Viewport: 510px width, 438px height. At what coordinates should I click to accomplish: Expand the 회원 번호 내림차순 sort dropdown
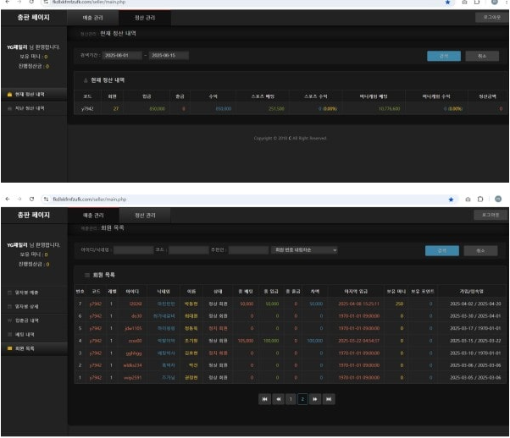[304, 249]
